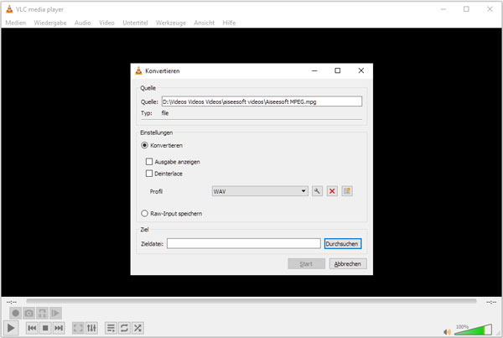This screenshot has height=338, width=503.
Task: Click the Start button
Action: pyautogui.click(x=306, y=264)
